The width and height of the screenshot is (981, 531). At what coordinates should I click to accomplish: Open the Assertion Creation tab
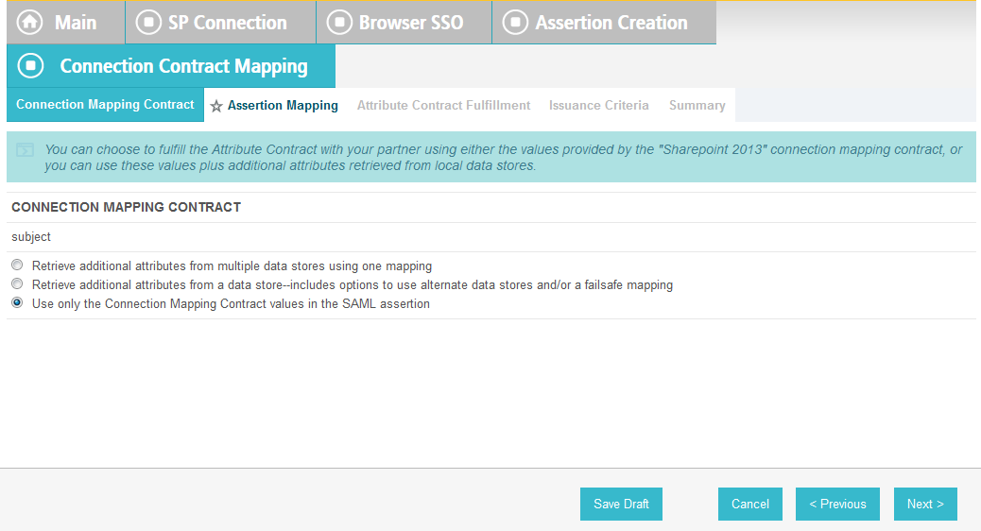point(604,23)
